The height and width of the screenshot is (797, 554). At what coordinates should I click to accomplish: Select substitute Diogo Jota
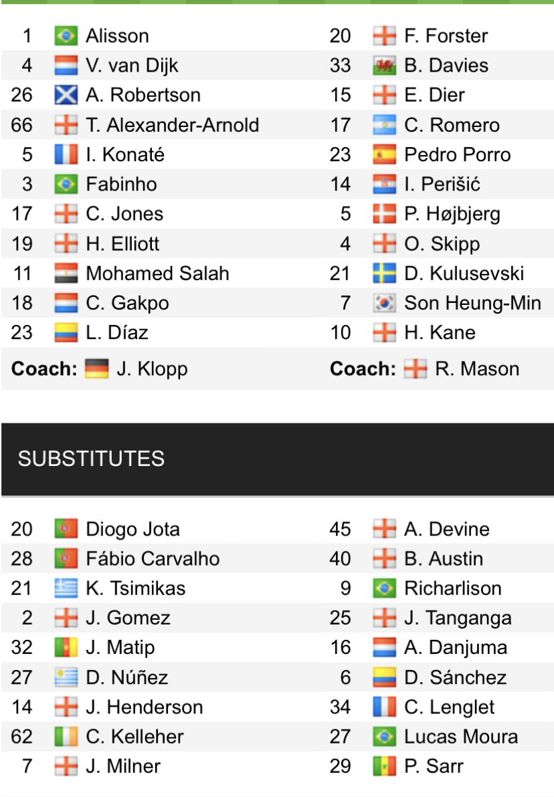132,529
